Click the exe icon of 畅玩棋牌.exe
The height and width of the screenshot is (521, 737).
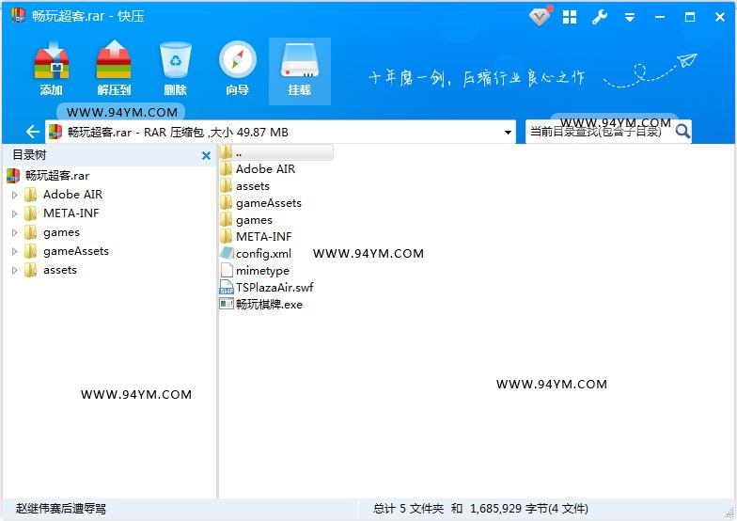pos(226,305)
